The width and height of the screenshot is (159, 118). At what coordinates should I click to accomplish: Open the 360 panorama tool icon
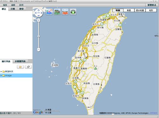coord(65,12)
